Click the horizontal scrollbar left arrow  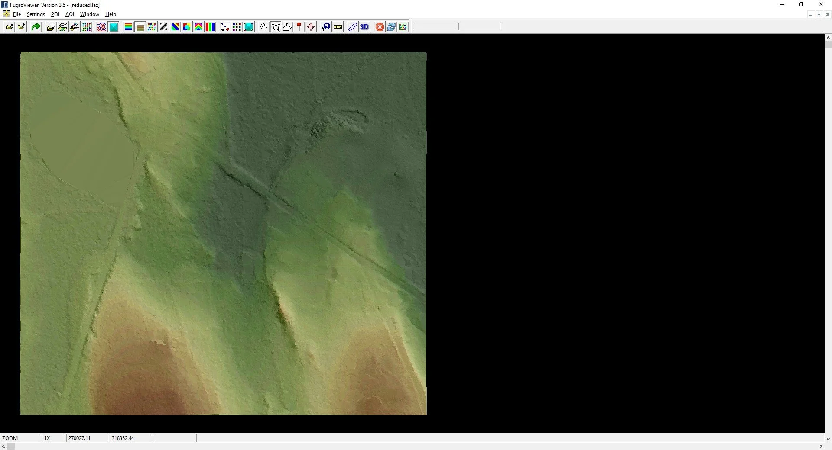pyautogui.click(x=3, y=446)
